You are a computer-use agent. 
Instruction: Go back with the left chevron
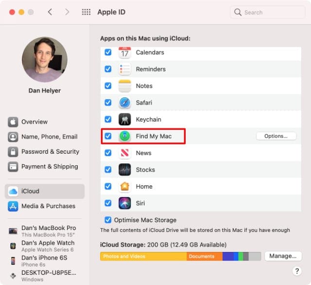pyautogui.click(x=50, y=12)
